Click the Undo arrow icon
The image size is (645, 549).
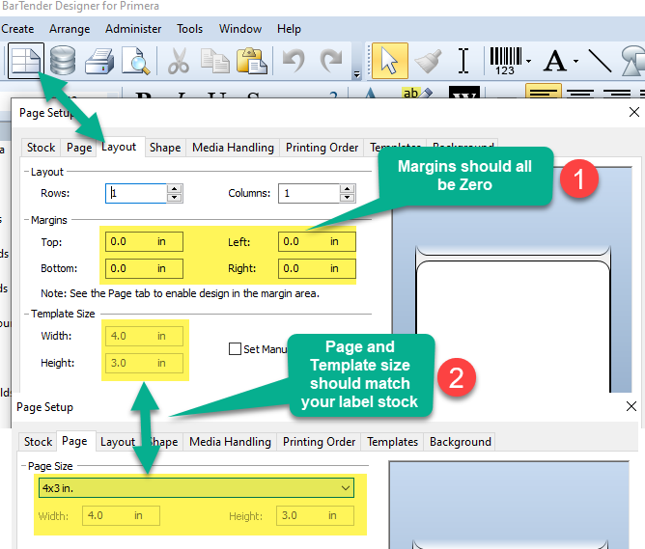tap(294, 62)
